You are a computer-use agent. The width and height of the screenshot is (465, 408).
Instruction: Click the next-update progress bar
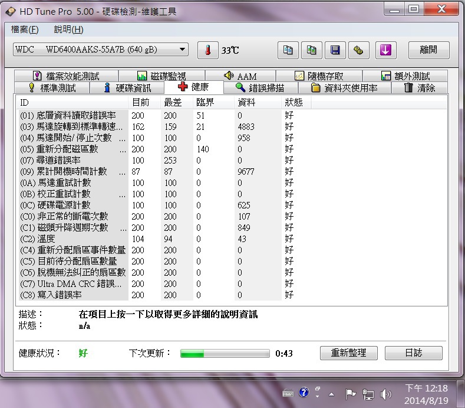[225, 353]
